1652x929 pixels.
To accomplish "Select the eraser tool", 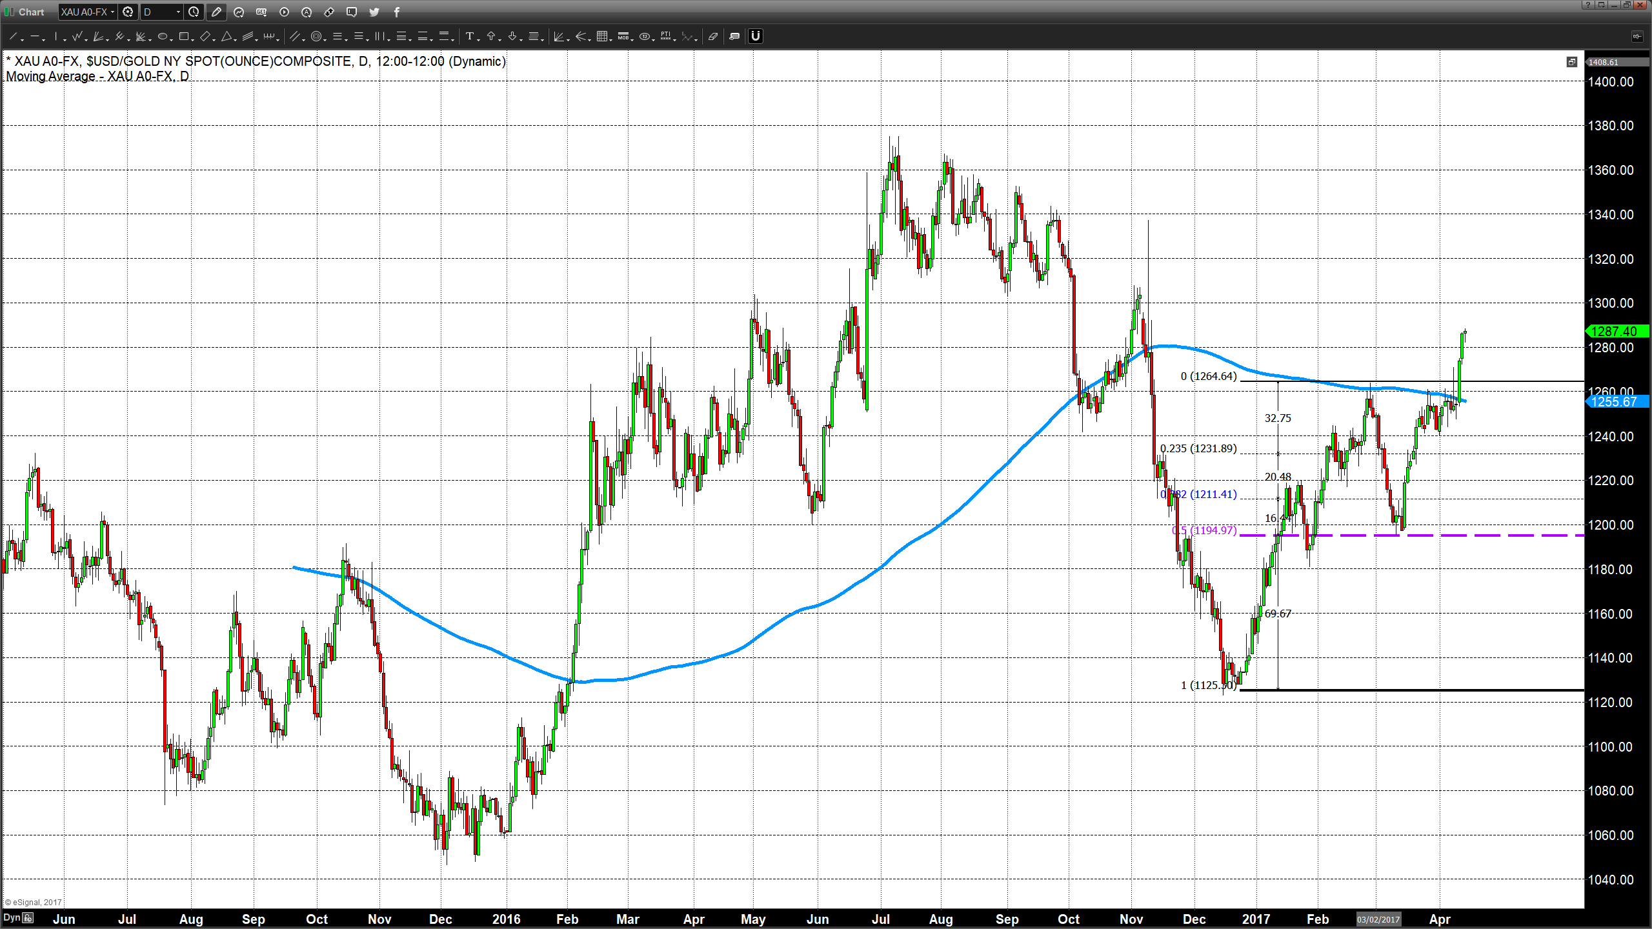I will 713,37.
